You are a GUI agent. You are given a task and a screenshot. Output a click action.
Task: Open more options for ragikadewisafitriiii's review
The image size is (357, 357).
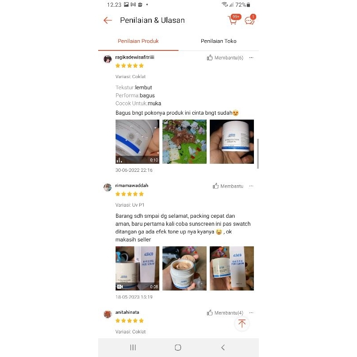(x=251, y=58)
